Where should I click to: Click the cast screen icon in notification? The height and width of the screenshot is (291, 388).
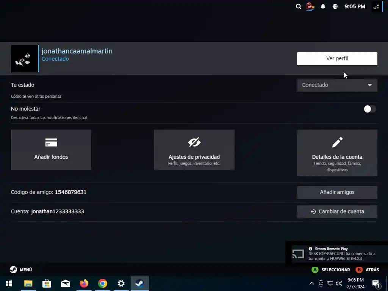[298, 254]
